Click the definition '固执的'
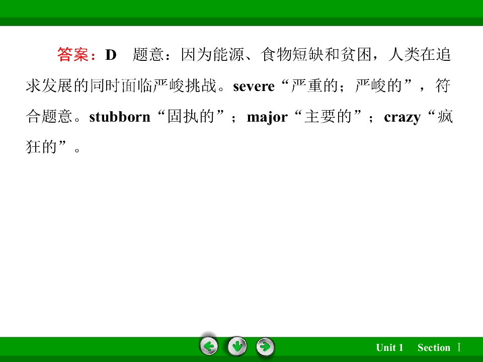Viewport: 483px width, 362px height. [191, 116]
